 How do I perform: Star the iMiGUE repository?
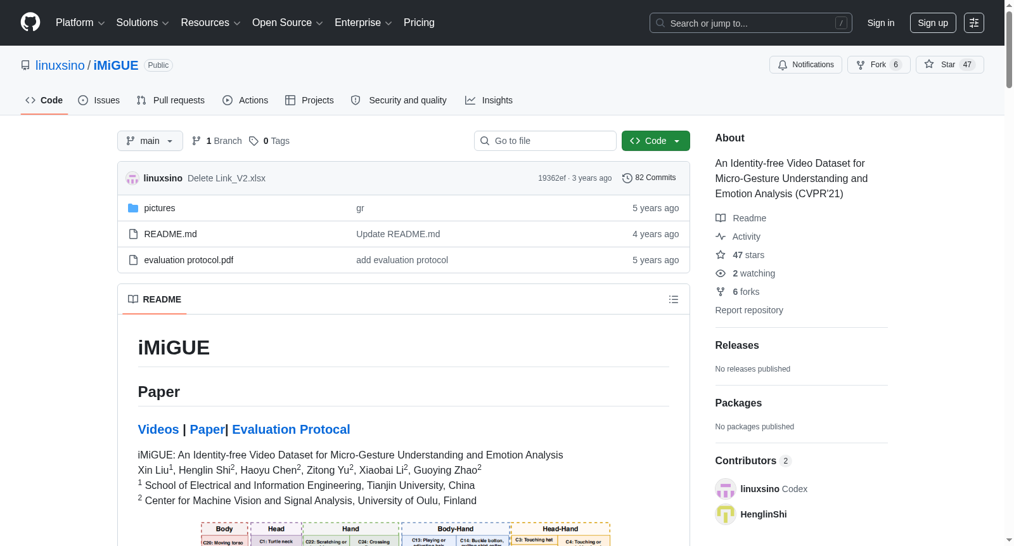pos(949,65)
